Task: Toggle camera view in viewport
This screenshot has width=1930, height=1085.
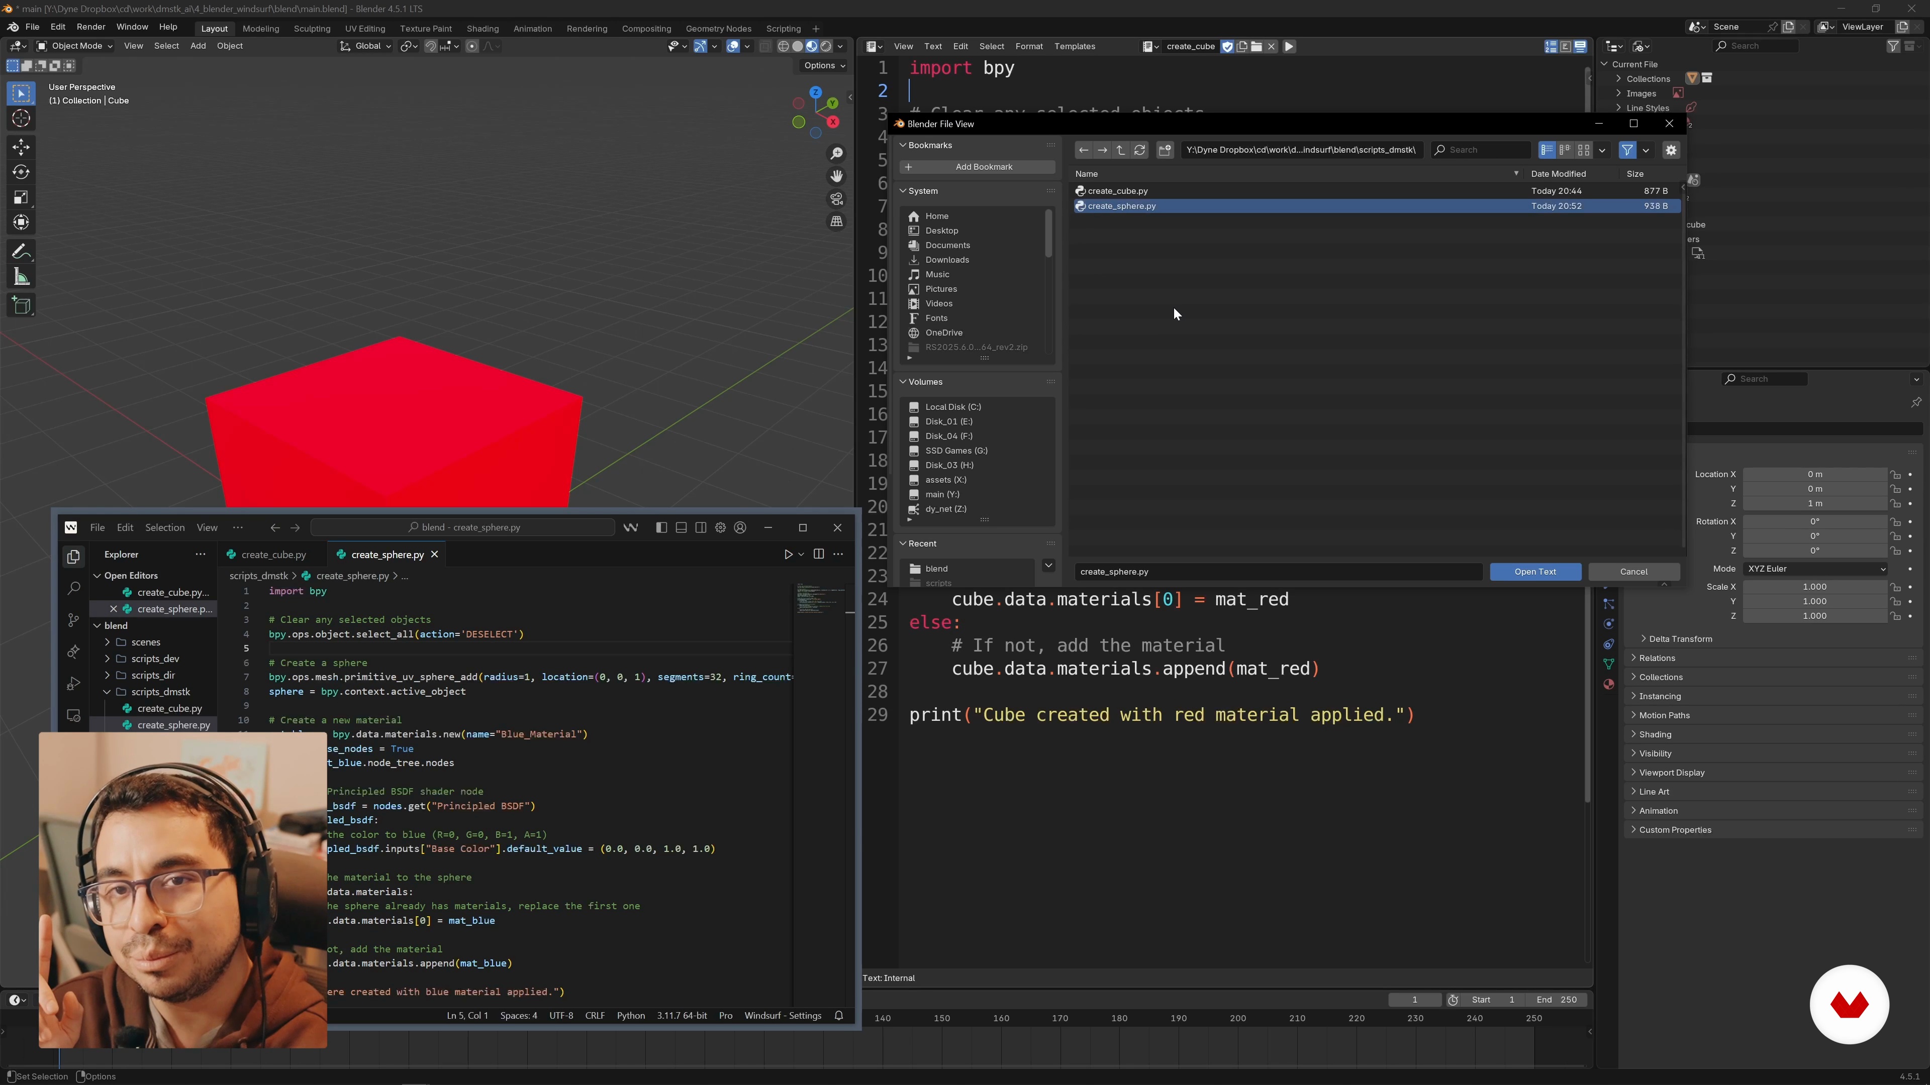Action: pyautogui.click(x=836, y=199)
